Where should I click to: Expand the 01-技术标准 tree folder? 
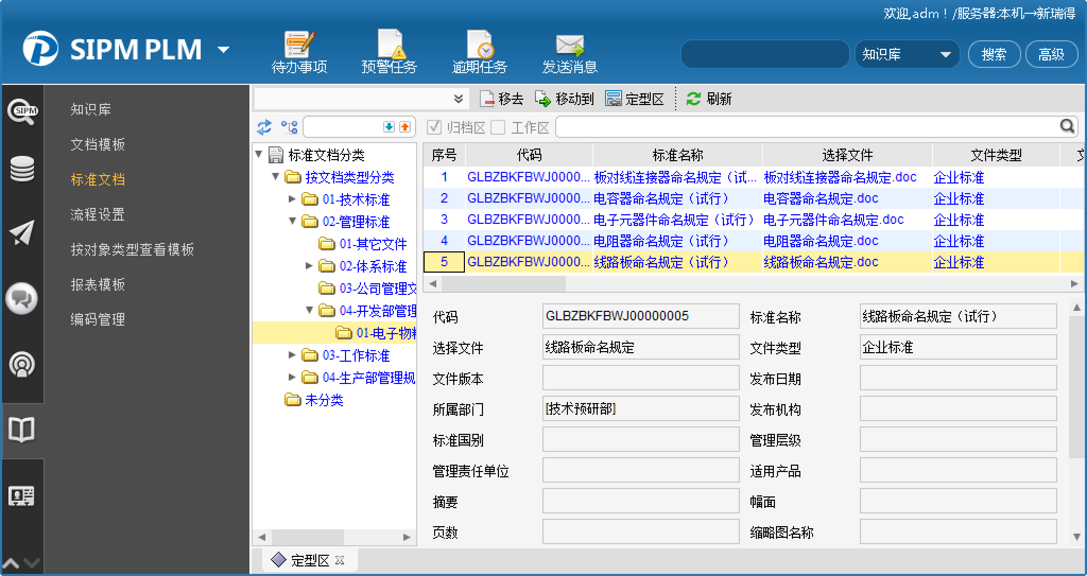click(x=292, y=199)
